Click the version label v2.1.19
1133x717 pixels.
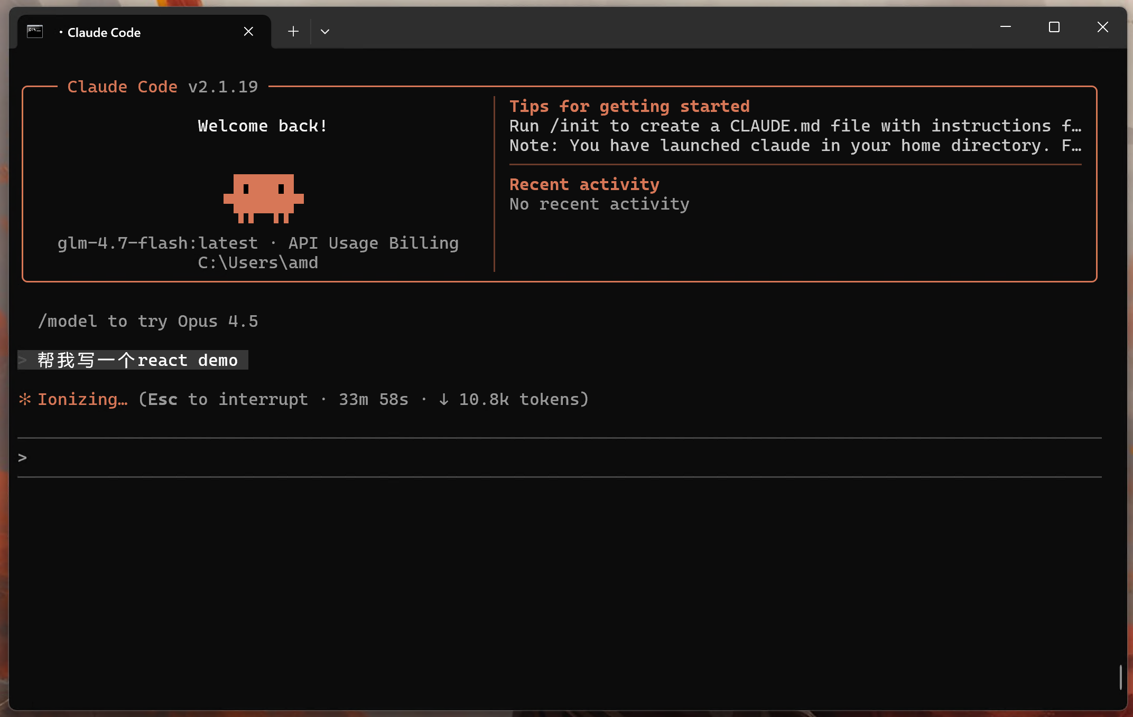point(223,87)
